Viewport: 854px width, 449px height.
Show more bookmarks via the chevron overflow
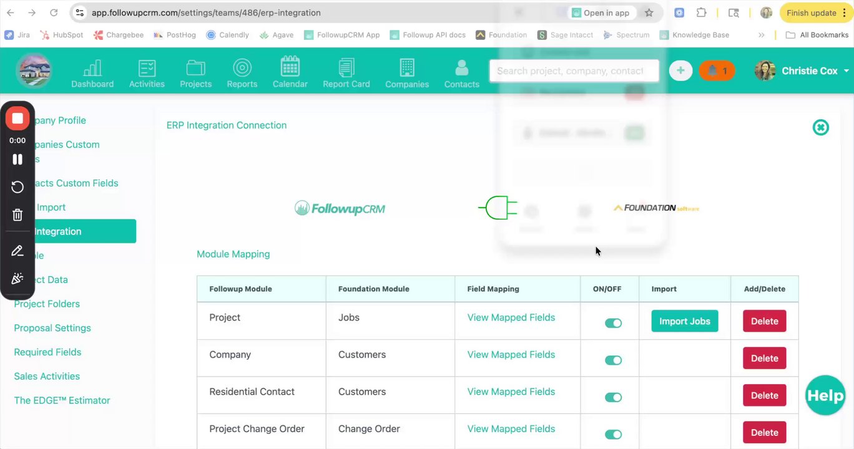[x=762, y=35]
